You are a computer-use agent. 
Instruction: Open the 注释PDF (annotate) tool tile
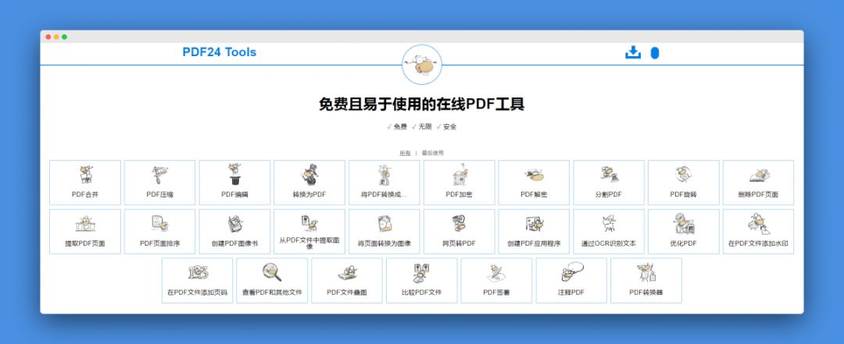tap(571, 281)
